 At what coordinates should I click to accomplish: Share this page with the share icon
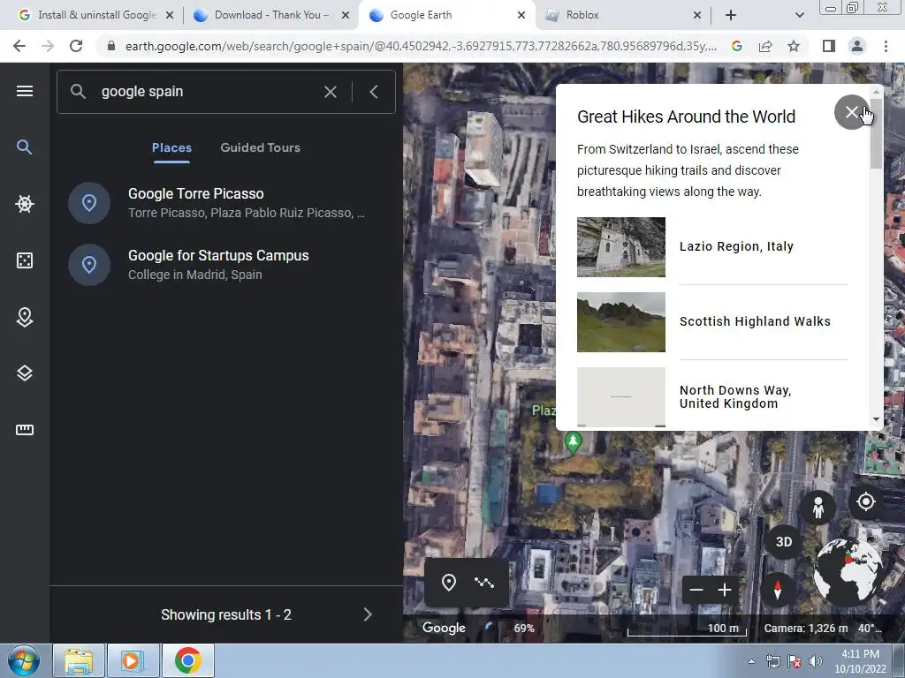(765, 46)
